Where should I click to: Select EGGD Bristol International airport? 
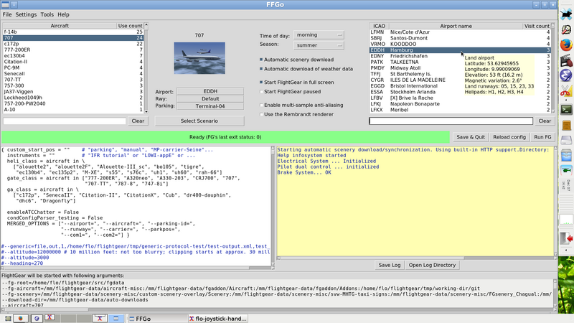(460, 86)
